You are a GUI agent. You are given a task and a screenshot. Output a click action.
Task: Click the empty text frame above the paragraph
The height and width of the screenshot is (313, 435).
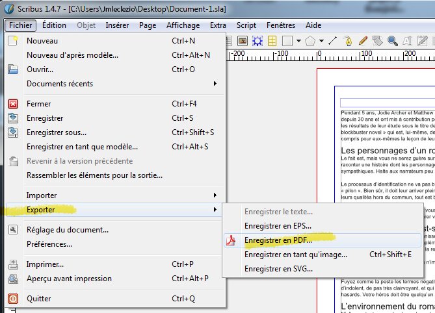coord(388,103)
